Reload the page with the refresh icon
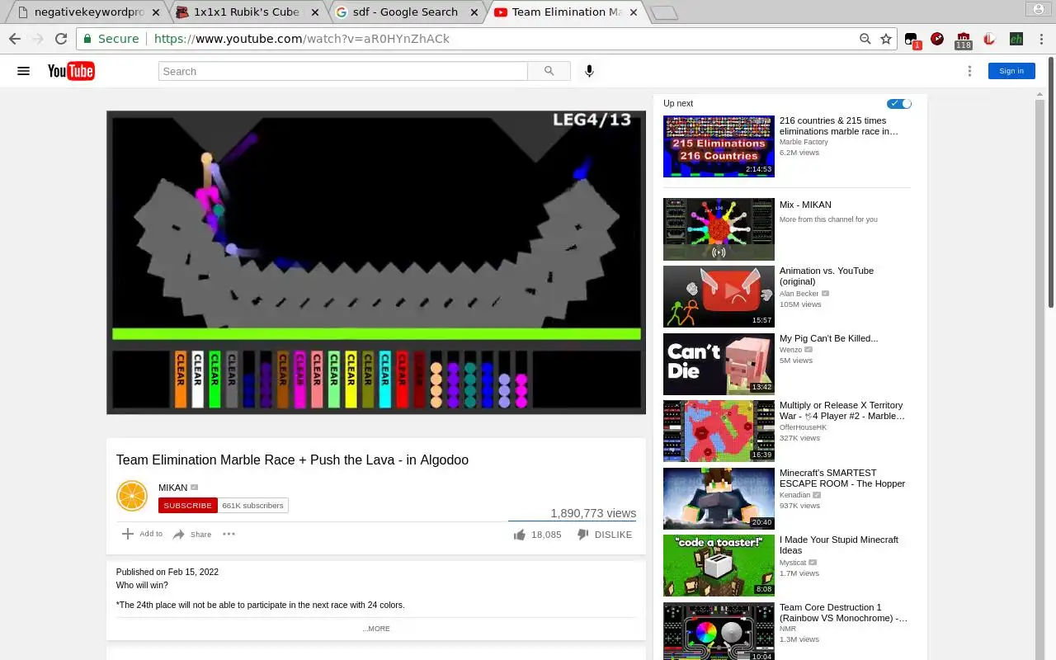 pyautogui.click(x=60, y=39)
